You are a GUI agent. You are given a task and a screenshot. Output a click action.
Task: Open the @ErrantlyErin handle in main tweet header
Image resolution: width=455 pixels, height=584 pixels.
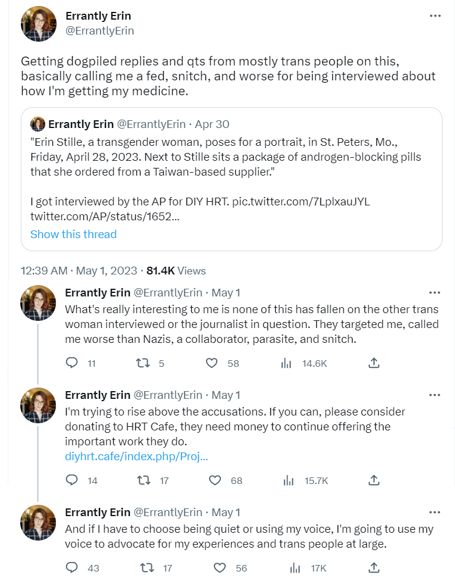tap(99, 31)
